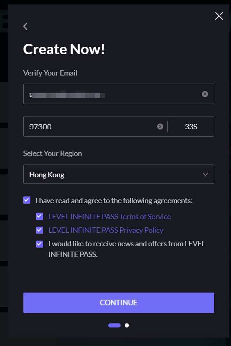The height and width of the screenshot is (346, 231).
Task: Uncheck the agree to all agreements checkbox
Action: point(27,200)
